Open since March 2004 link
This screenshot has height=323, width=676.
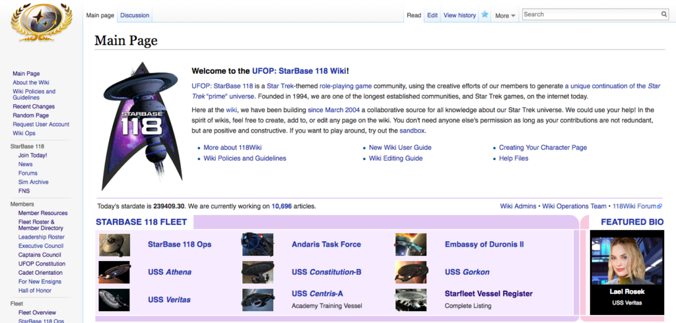tap(333, 110)
